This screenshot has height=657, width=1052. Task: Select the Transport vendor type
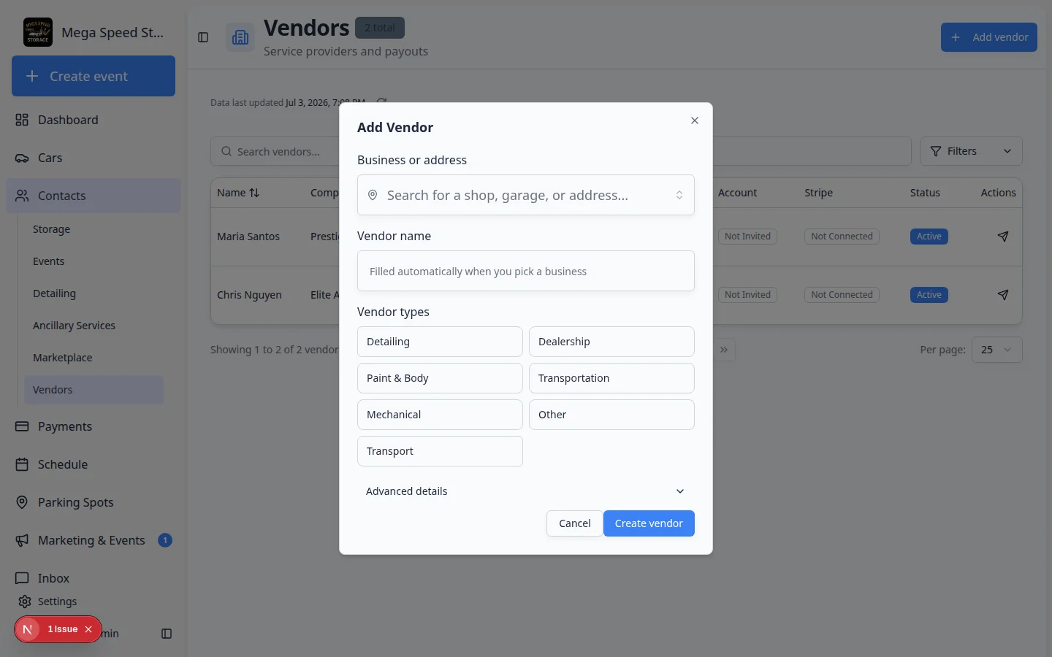pos(440,451)
